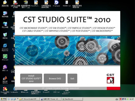Switch to DemoShield taskbar item
Viewport: 135px width, 101px height.
coord(72,99)
